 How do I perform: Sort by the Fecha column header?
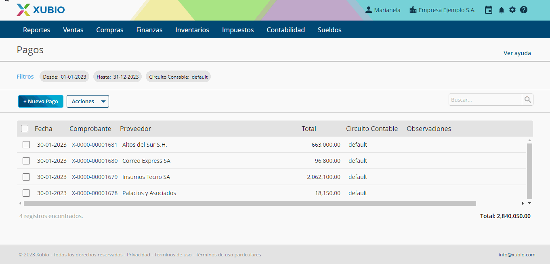pyautogui.click(x=44, y=129)
